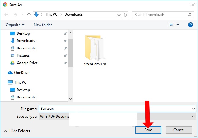
Task: Click the Forward navigation arrow
Action: pos(15,15)
